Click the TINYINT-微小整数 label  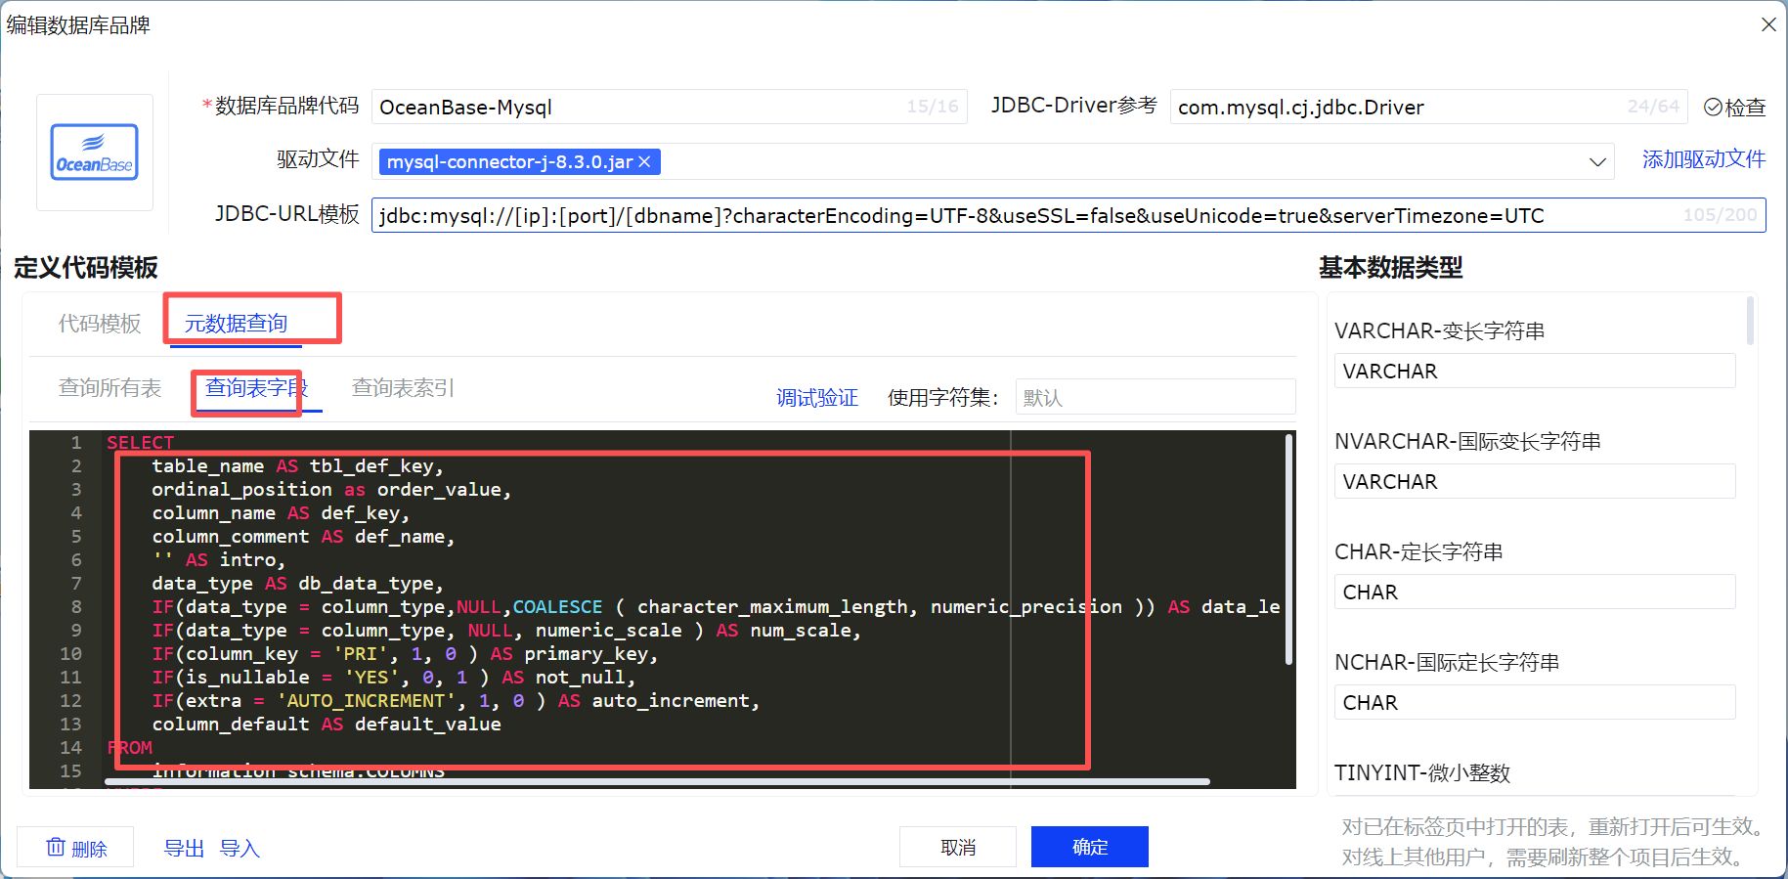(1422, 773)
